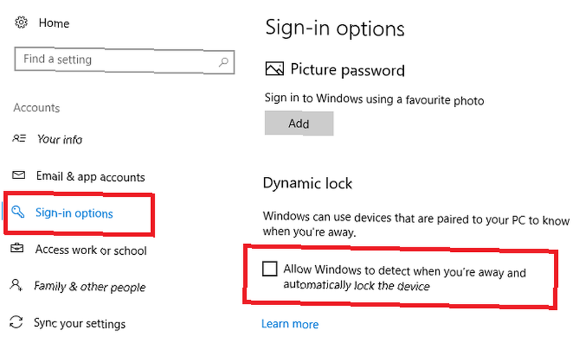Follow the Learn more link

[290, 324]
